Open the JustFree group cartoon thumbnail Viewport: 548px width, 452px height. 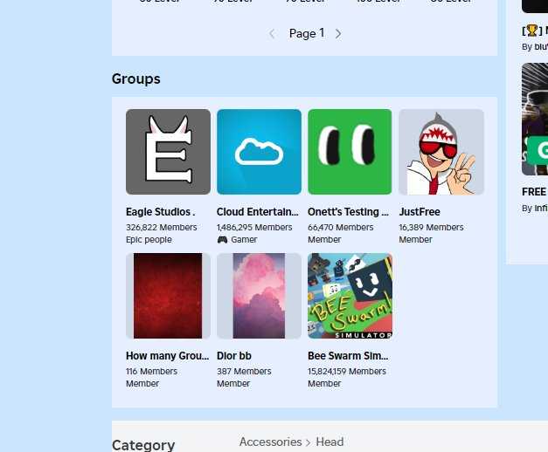point(441,152)
